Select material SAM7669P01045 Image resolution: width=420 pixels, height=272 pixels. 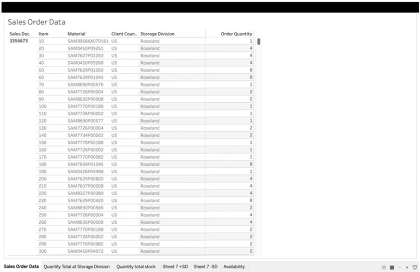(85, 164)
